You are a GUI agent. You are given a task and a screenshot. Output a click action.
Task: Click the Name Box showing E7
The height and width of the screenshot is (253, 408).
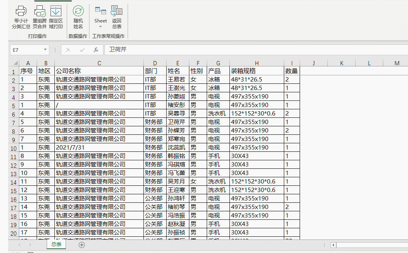tap(26, 50)
